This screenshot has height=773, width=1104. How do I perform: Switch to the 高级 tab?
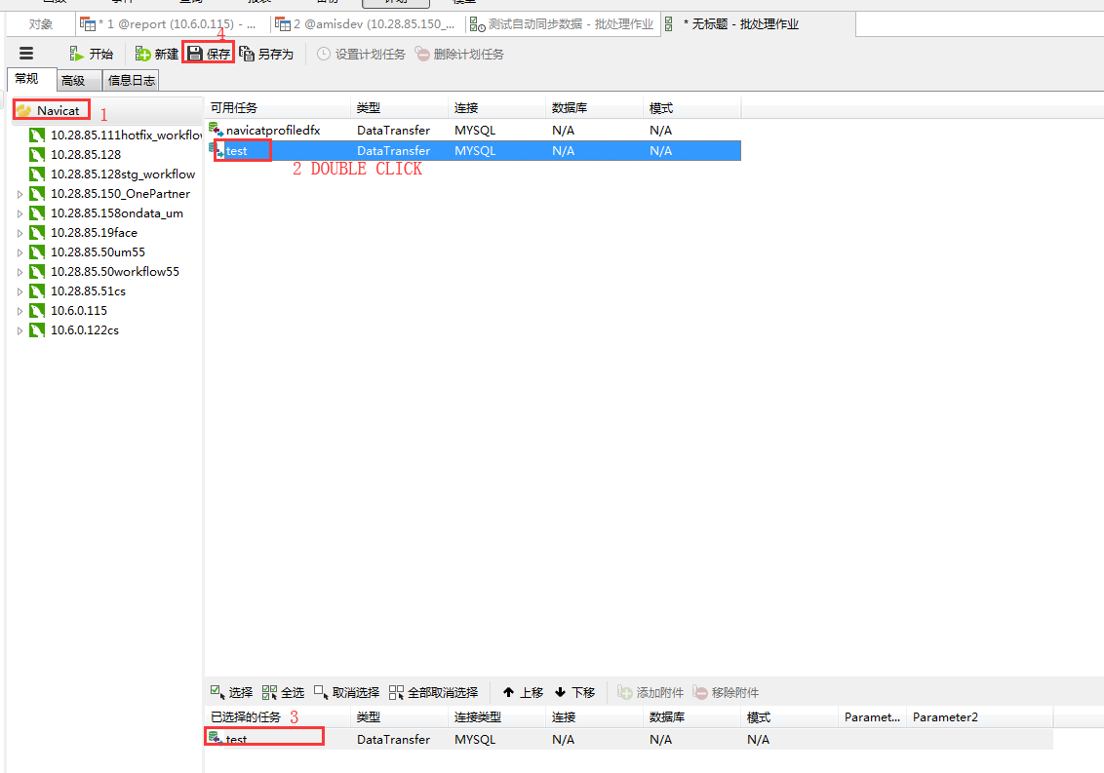79,80
